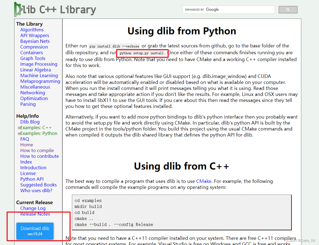Visit the Containers page
Viewport: 319px width, 245px height.
[x=32, y=53]
